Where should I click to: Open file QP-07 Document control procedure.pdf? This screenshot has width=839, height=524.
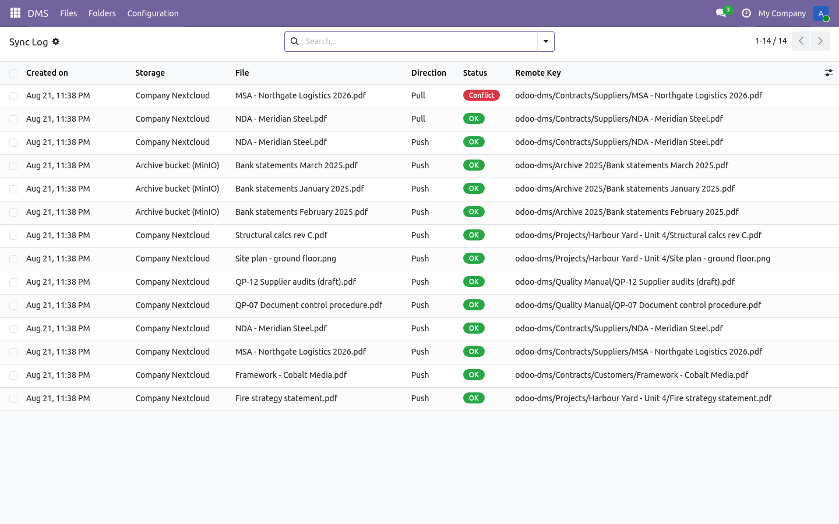click(309, 305)
